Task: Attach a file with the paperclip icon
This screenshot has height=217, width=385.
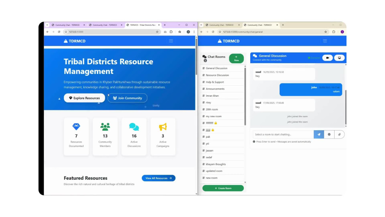Action: coord(339,135)
